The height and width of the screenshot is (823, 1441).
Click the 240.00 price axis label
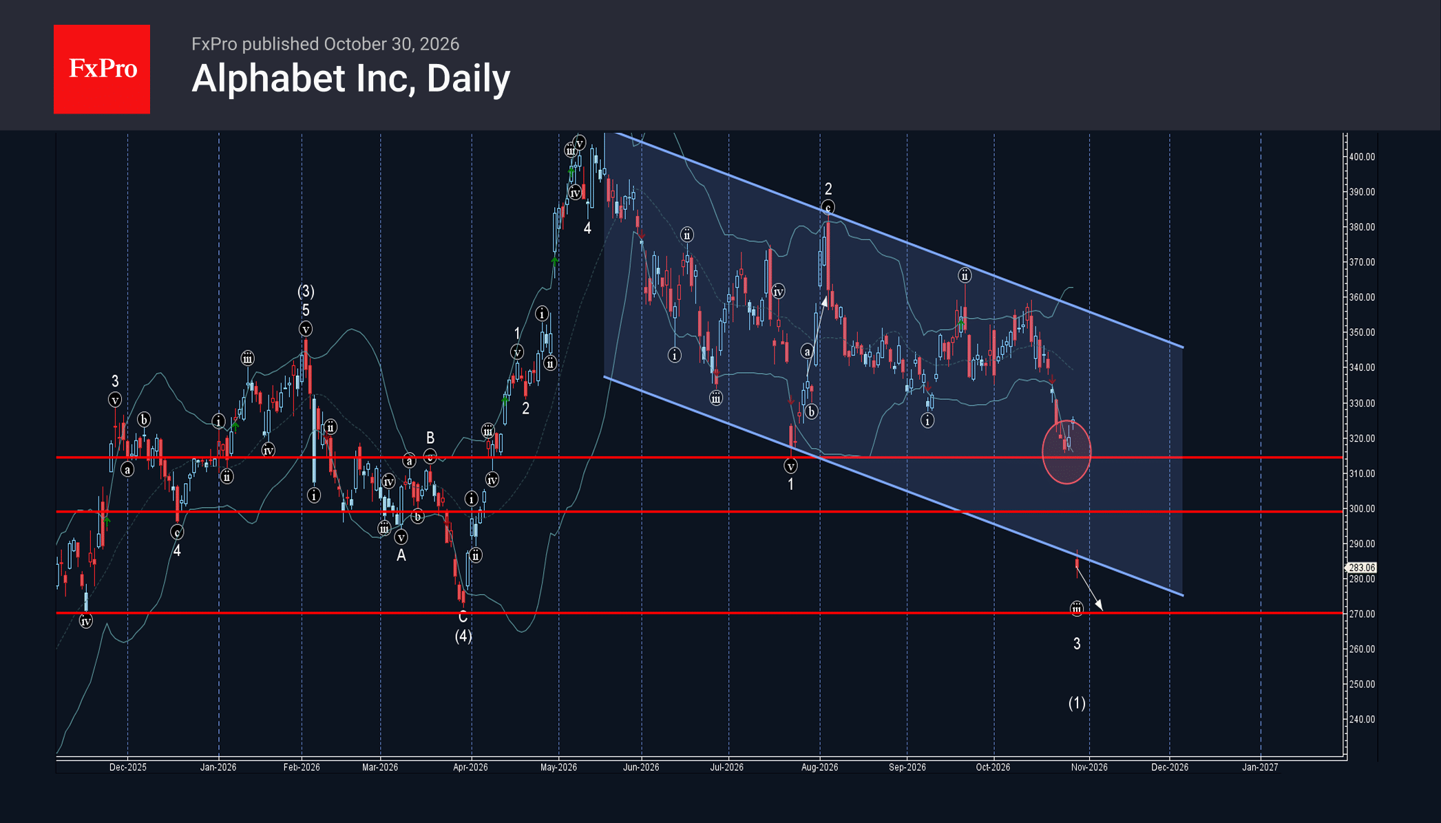click(x=1362, y=719)
